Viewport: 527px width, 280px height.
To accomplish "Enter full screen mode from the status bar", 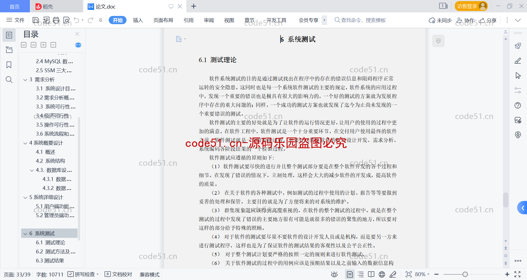I will 517,274.
